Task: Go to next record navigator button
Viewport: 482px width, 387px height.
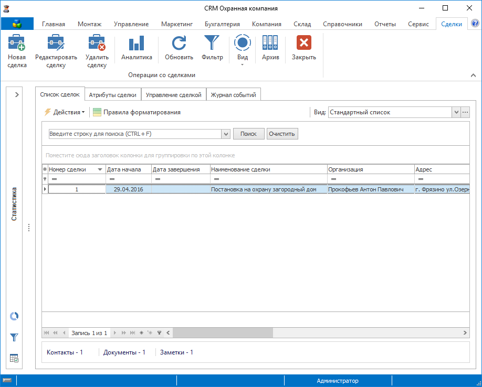Action: (114, 332)
